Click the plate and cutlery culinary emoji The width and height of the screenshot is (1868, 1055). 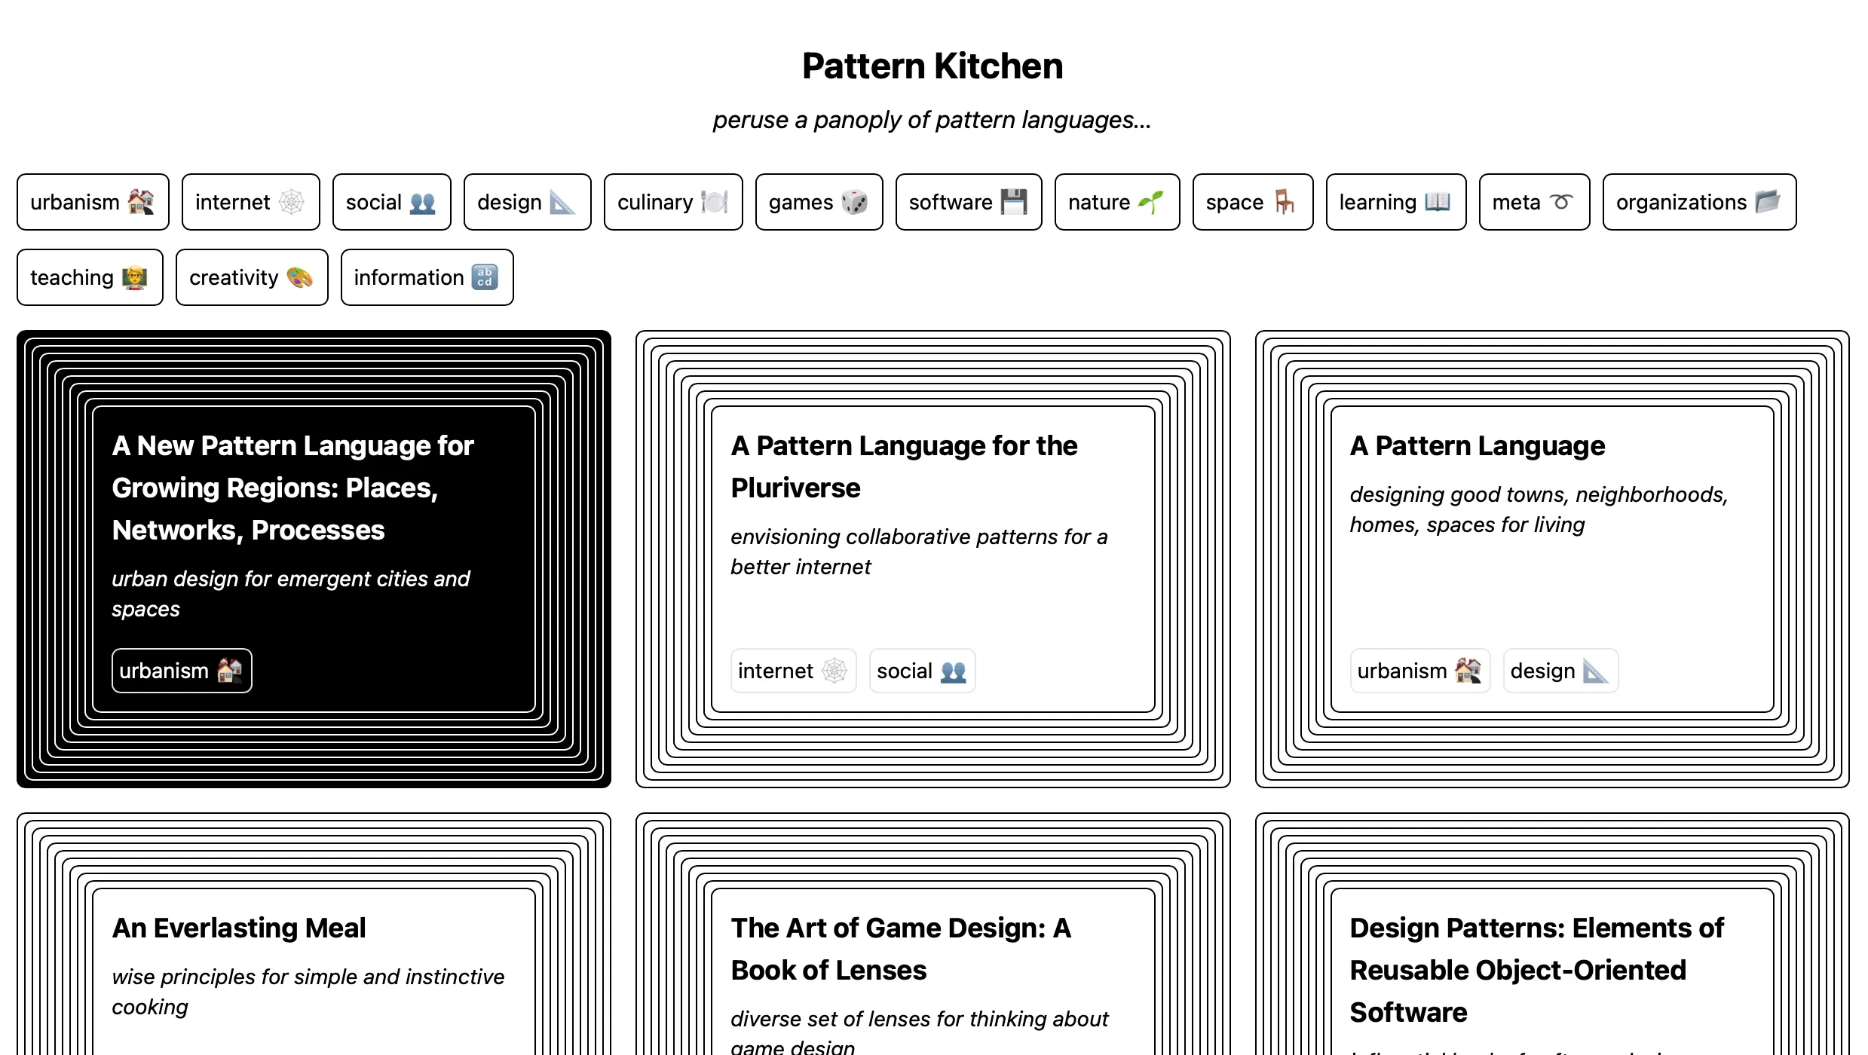[714, 202]
